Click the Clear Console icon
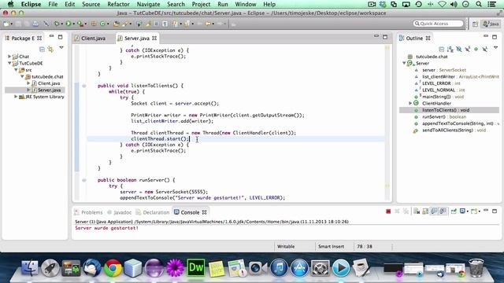504x283 pixels. (417, 211)
